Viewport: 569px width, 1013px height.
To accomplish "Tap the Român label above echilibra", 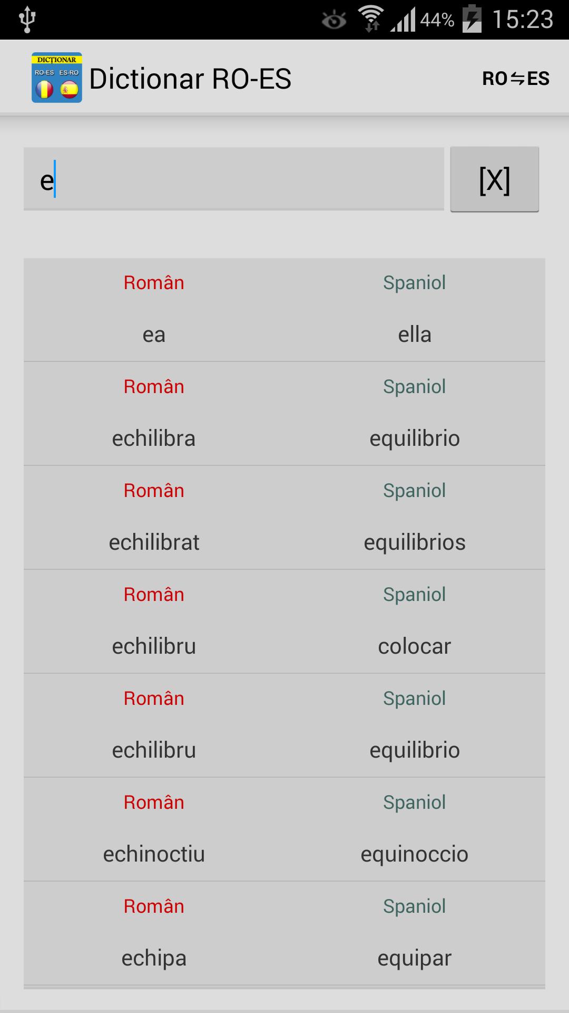I will (x=153, y=386).
